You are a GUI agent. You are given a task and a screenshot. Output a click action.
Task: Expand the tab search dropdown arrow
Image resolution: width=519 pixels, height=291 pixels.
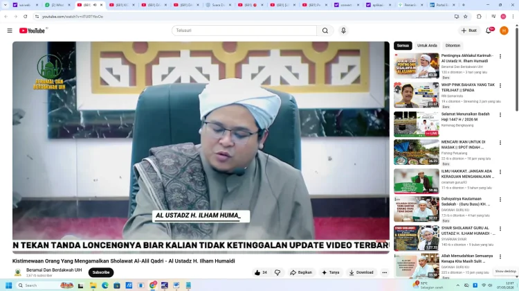click(5, 5)
